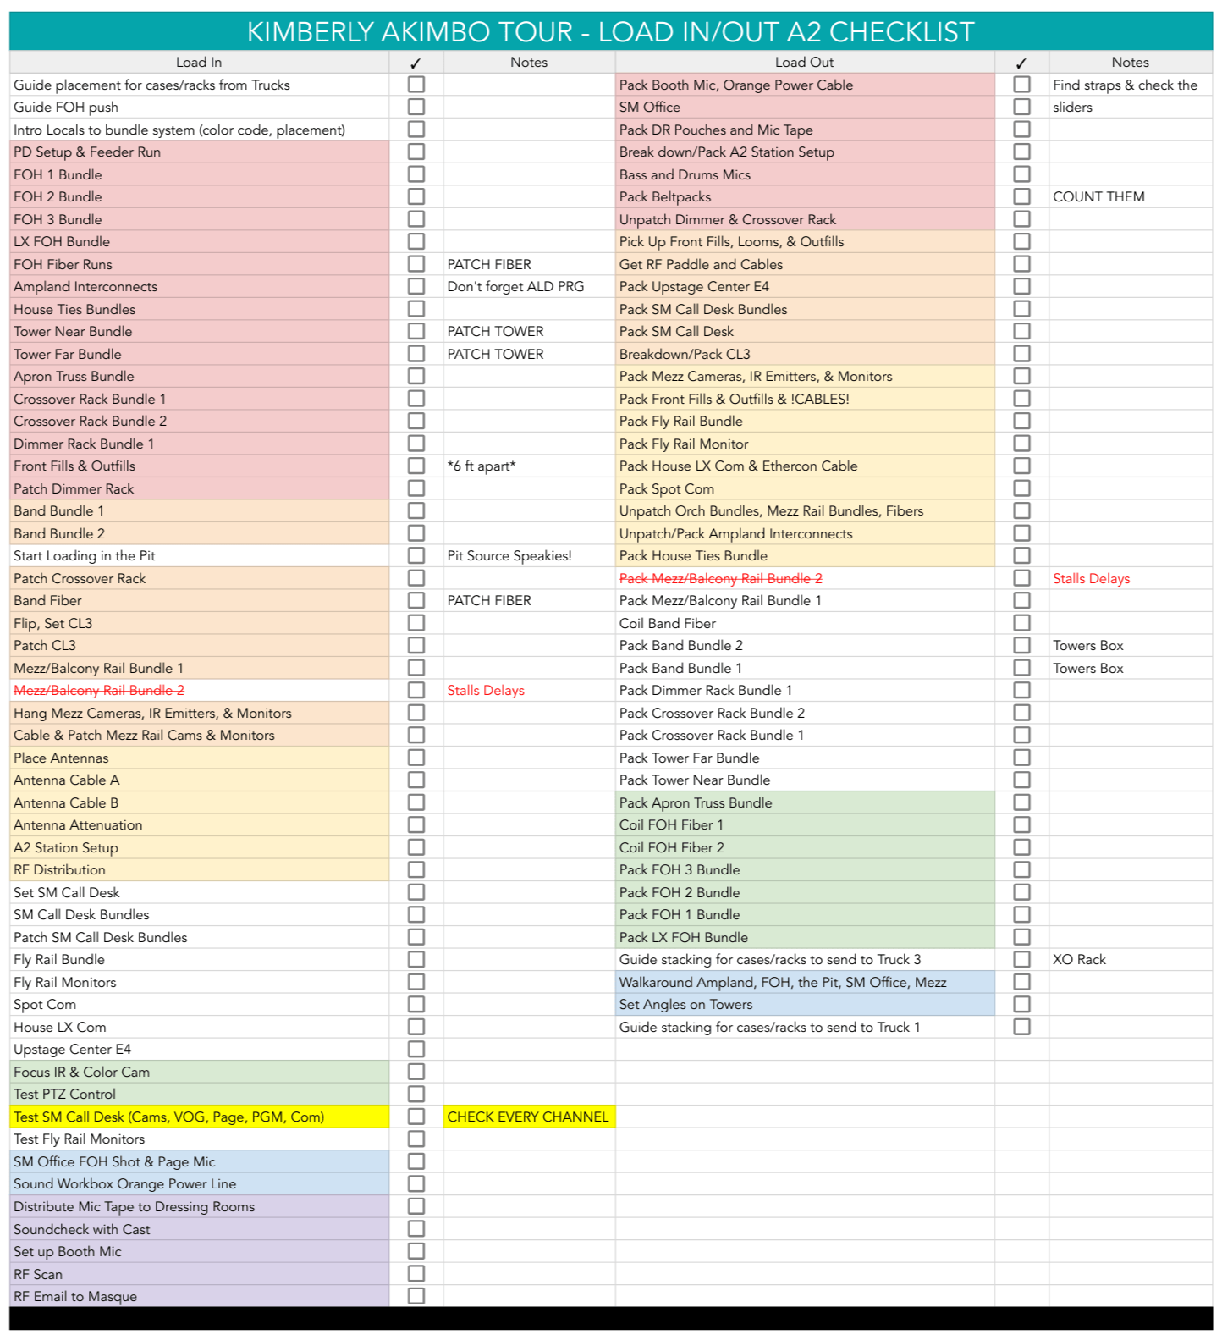Select the Flip, Set CL3 cell
The height and width of the screenshot is (1340, 1222).
[x=199, y=623]
